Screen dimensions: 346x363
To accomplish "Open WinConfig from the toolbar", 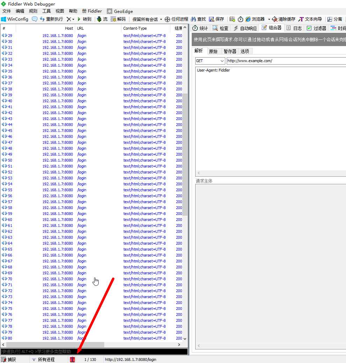I will tap(15, 19).
